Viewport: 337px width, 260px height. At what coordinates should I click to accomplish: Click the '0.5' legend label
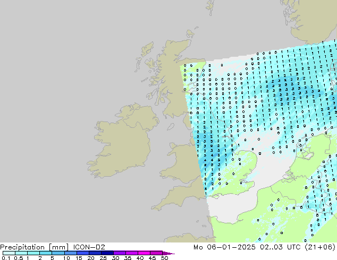[18, 258]
